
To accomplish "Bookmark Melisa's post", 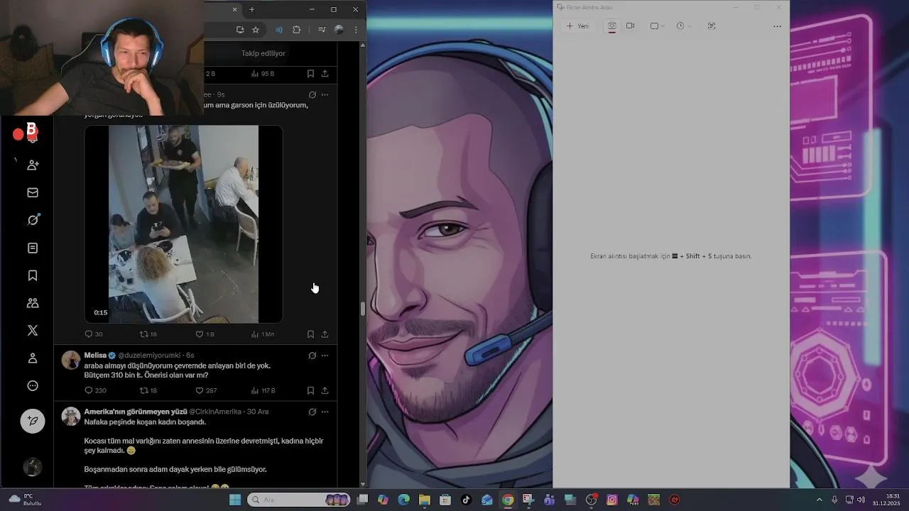I will pyautogui.click(x=310, y=390).
